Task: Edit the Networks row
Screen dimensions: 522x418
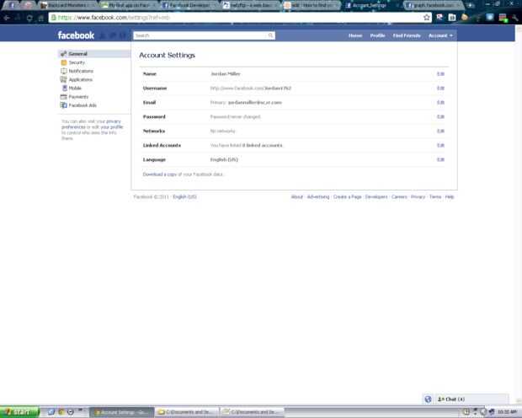Action: point(440,131)
